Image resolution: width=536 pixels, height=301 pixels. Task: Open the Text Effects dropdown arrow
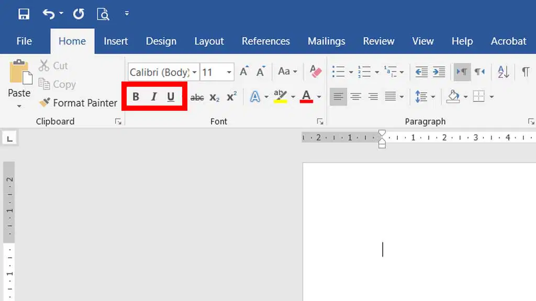click(266, 97)
